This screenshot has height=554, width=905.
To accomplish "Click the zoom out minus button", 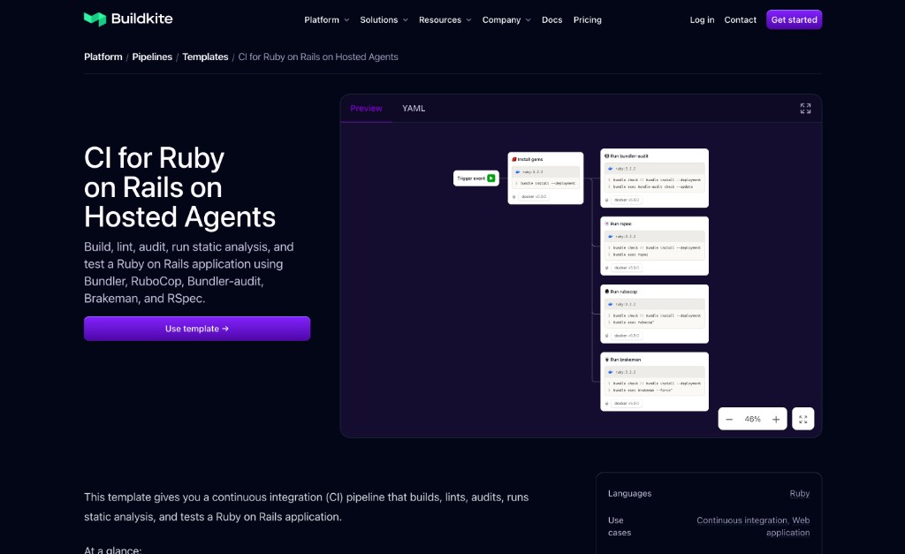I will (x=729, y=419).
